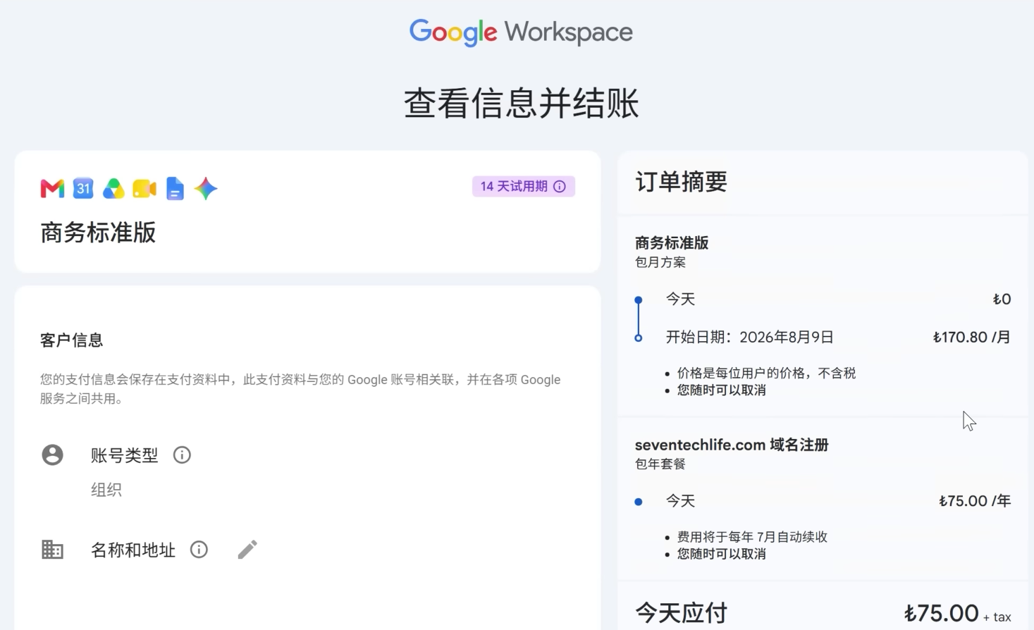Click the account person icon beside 账号类型
The image size is (1034, 630).
click(52, 455)
